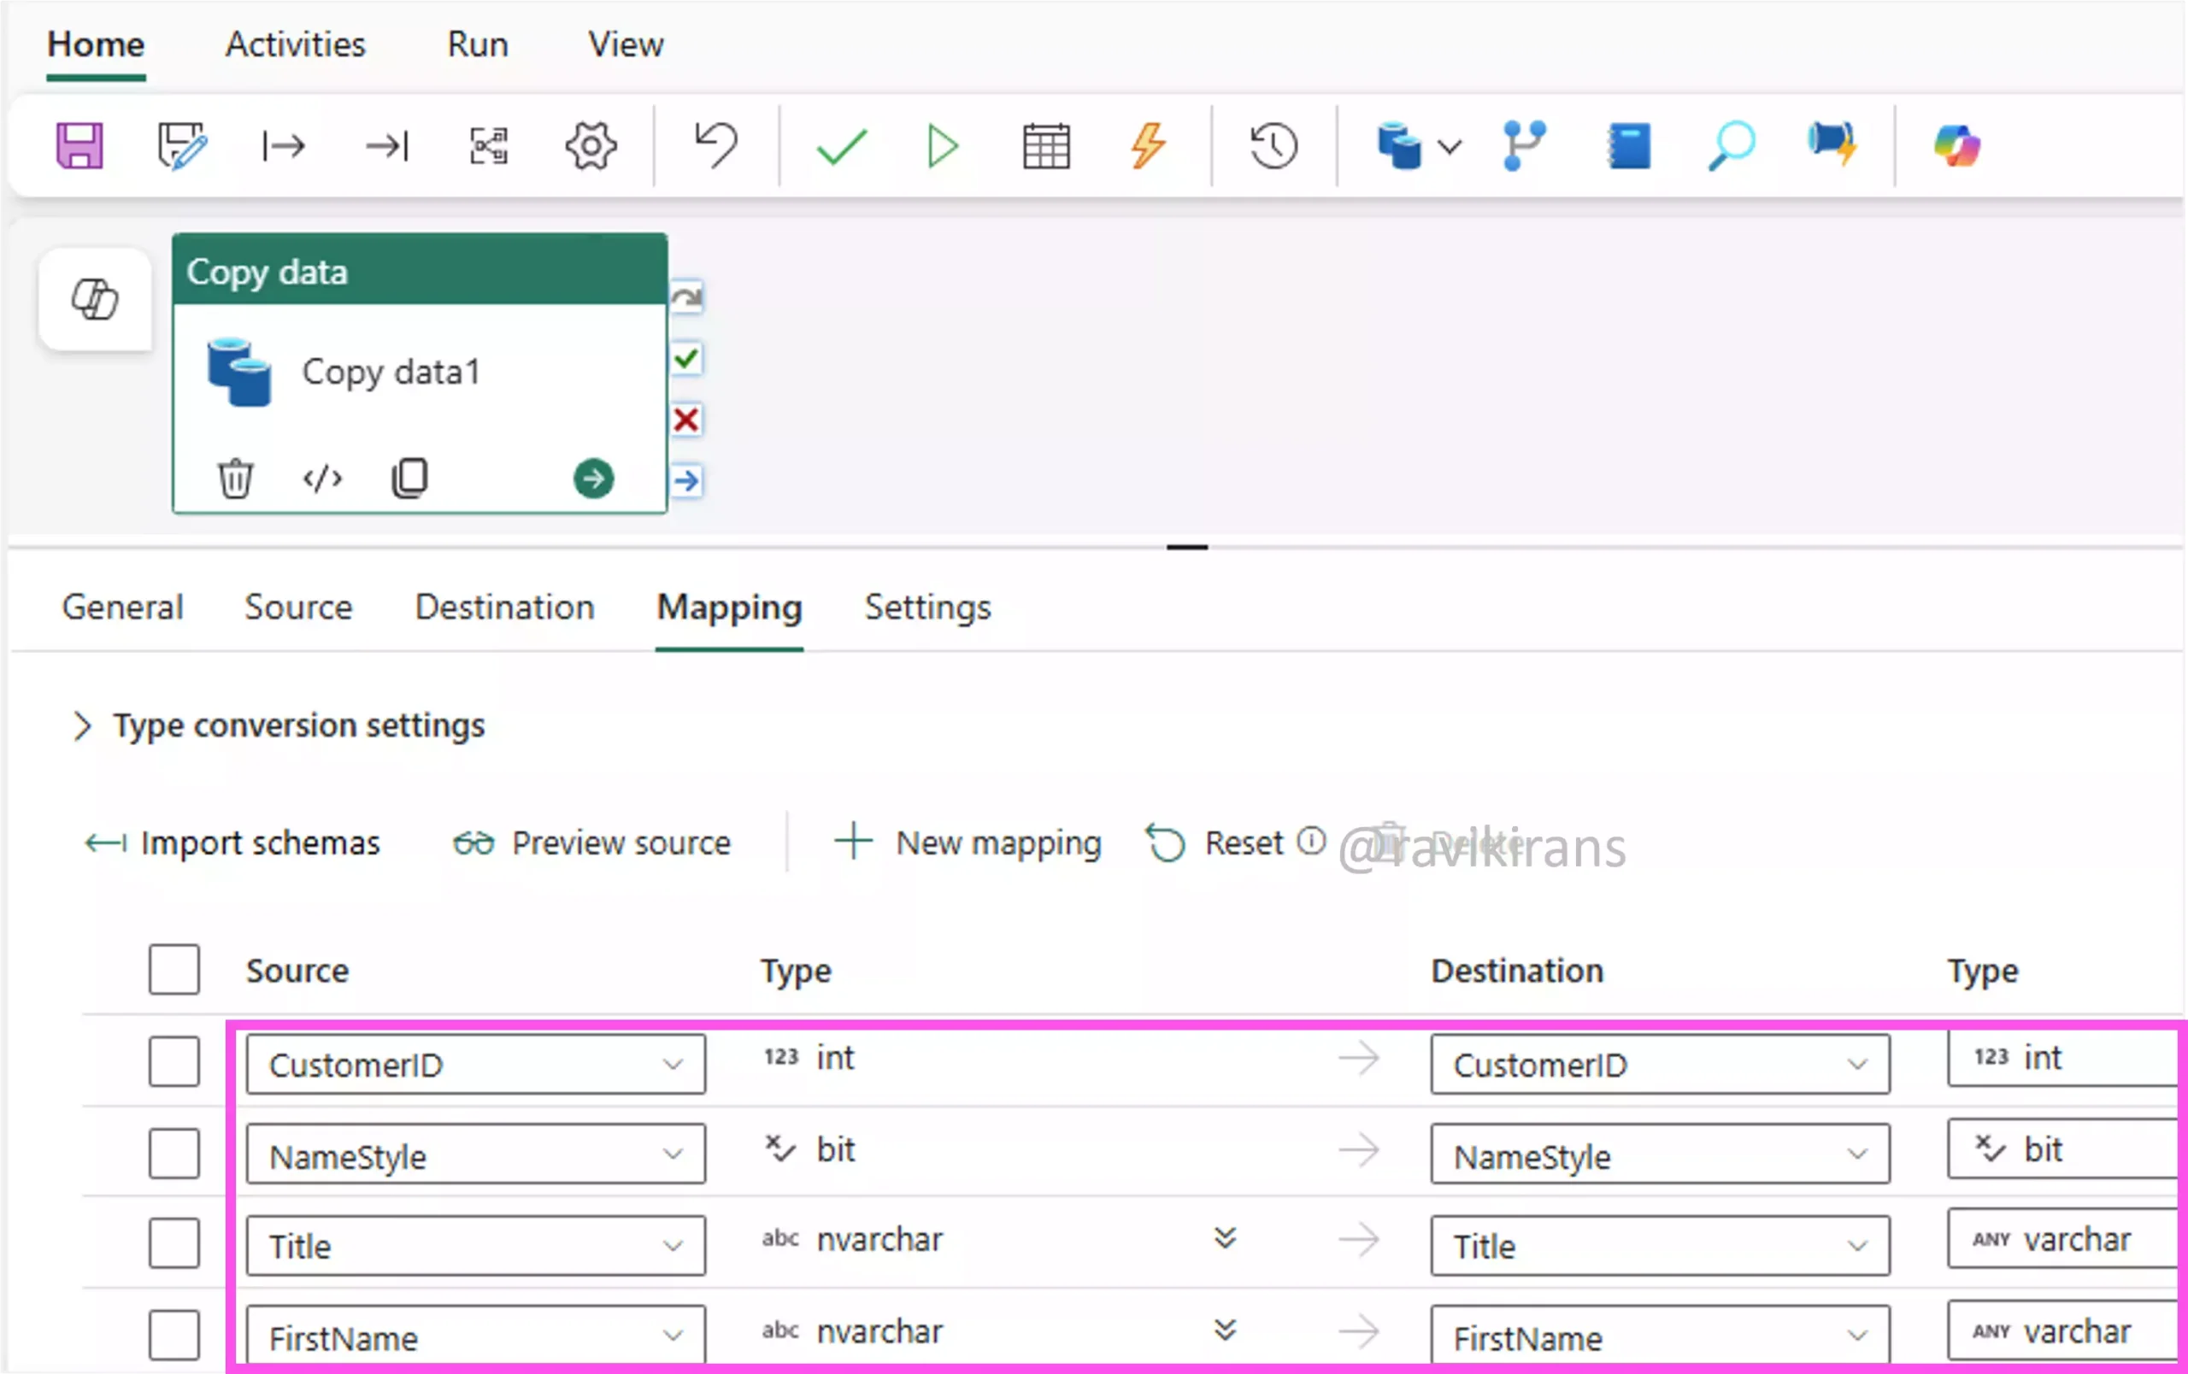The width and height of the screenshot is (2188, 1374).
Task: Click green arrow on Copy data1 activity
Action: coord(593,478)
